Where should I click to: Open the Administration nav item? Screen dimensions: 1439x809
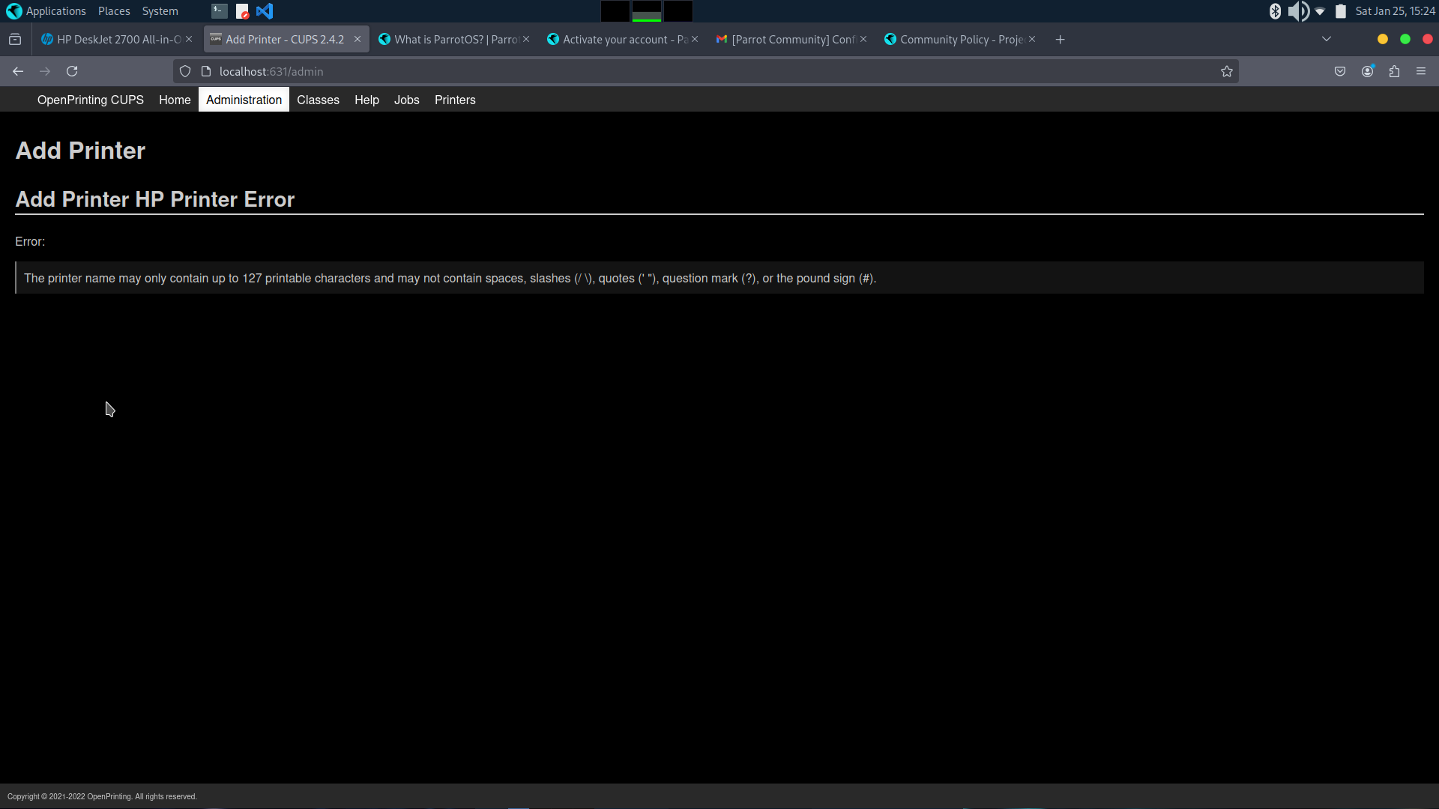[x=244, y=100]
